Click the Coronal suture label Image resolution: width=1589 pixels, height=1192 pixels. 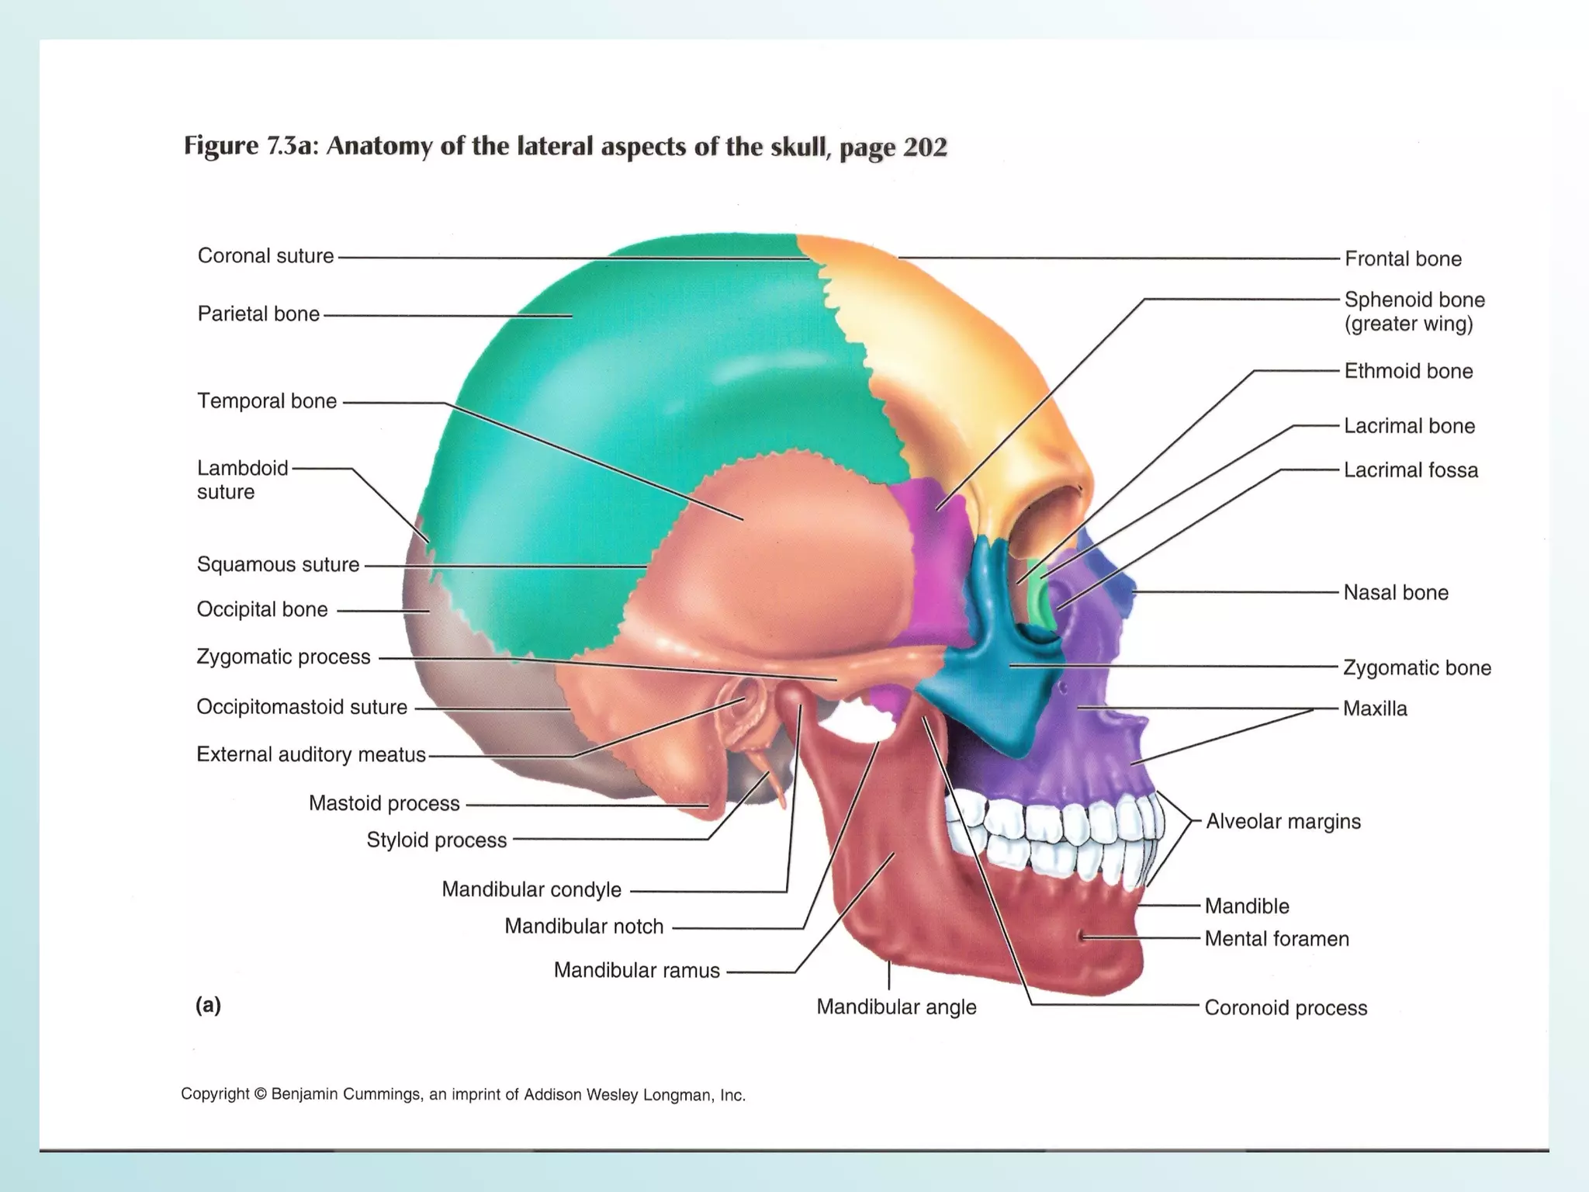[x=265, y=256]
